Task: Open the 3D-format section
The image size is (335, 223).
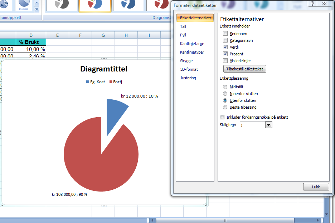Action: 189,69
